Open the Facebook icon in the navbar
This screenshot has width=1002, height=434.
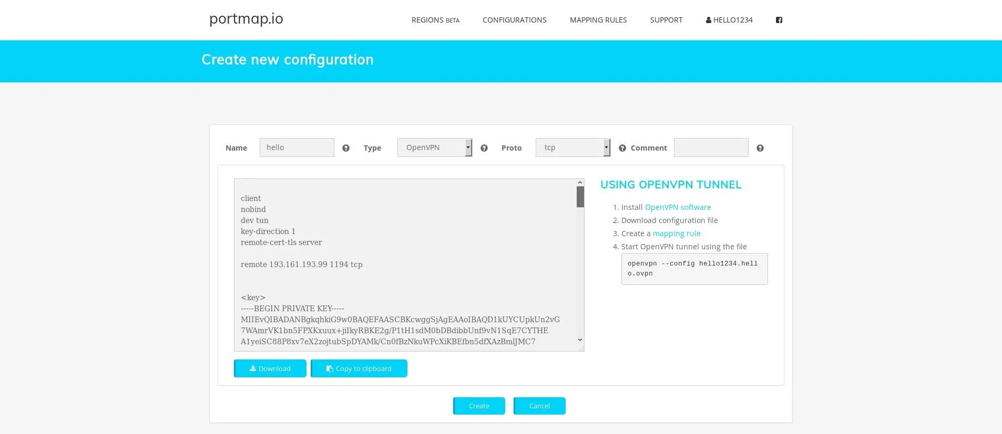tap(779, 20)
